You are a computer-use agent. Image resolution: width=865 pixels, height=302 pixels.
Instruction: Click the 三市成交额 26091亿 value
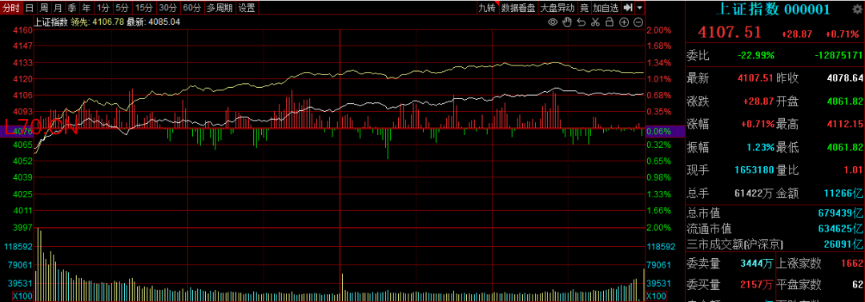(x=844, y=244)
